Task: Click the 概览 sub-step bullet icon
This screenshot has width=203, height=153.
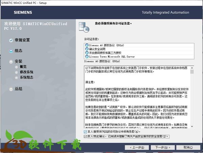Action: click(16, 67)
